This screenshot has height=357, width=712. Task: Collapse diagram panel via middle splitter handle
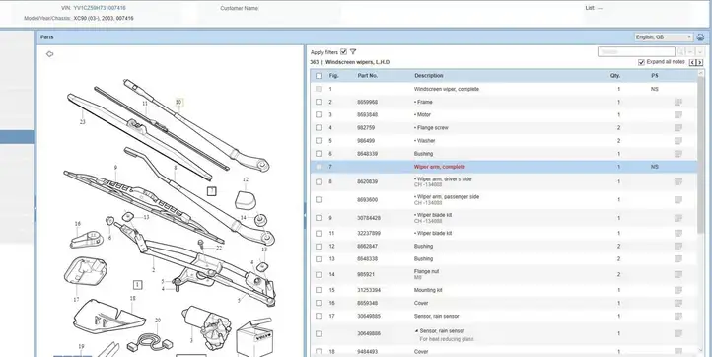pyautogui.click(x=305, y=215)
